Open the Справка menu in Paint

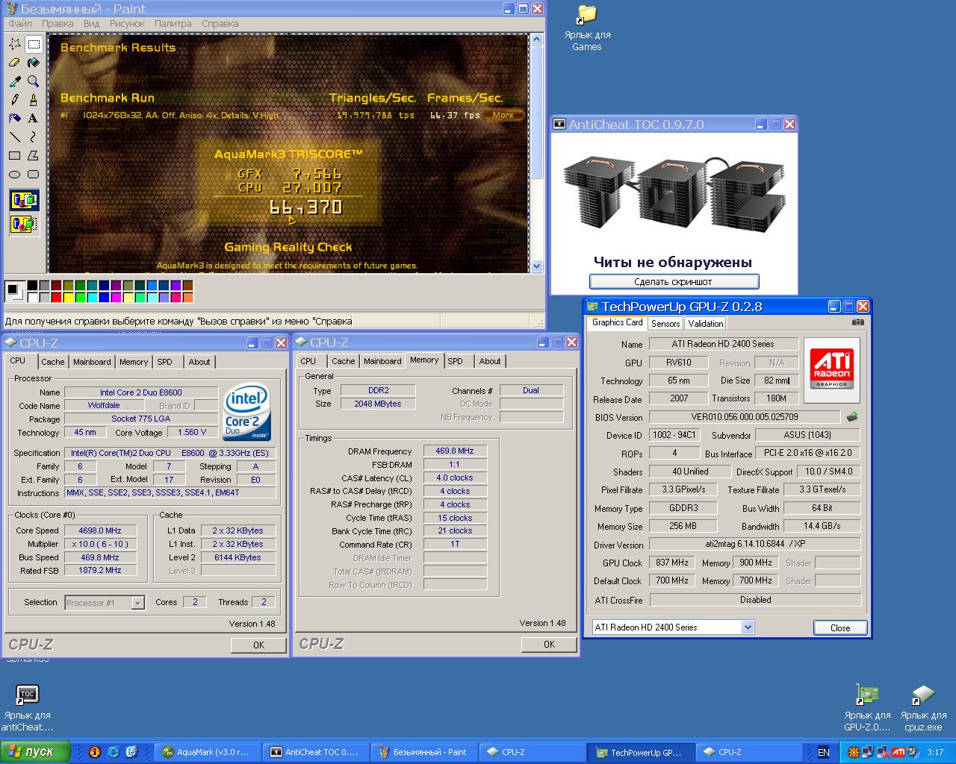pyautogui.click(x=220, y=23)
